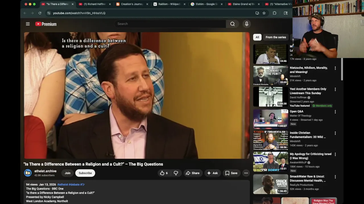
Task: Select the All filter chip
Action: (257, 37)
